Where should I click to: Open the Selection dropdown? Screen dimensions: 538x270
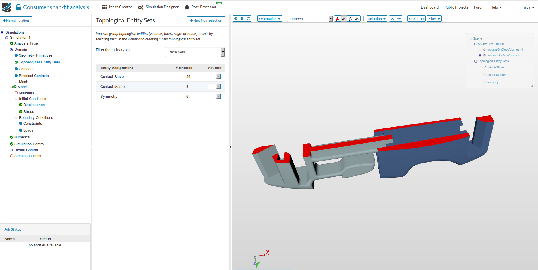pos(377,19)
